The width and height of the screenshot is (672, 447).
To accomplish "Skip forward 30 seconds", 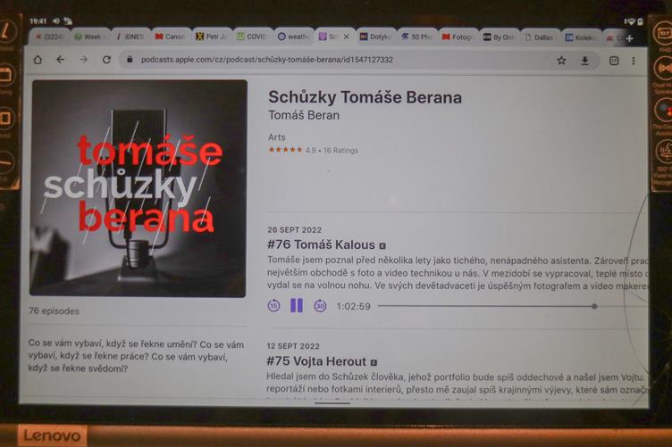I will 320,306.
